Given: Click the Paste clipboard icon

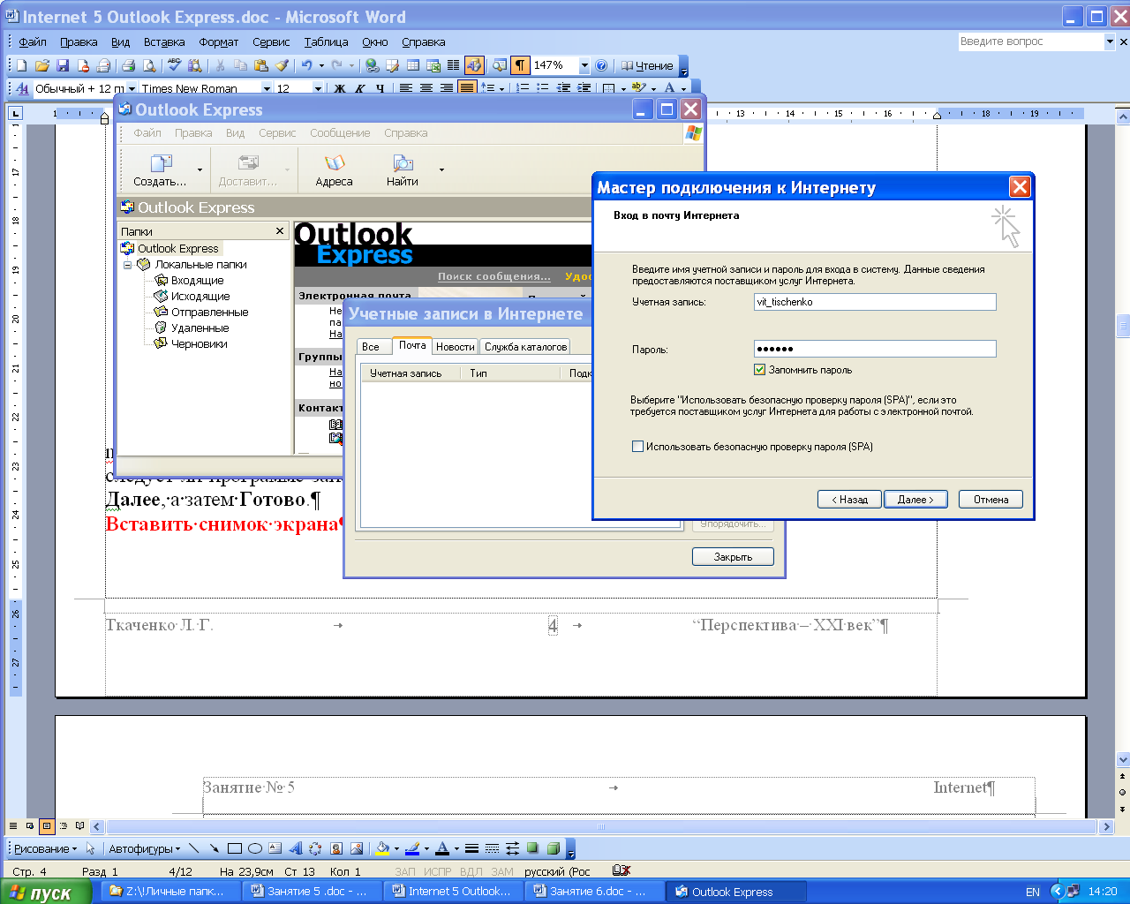Looking at the screenshot, I should pyautogui.click(x=260, y=65).
